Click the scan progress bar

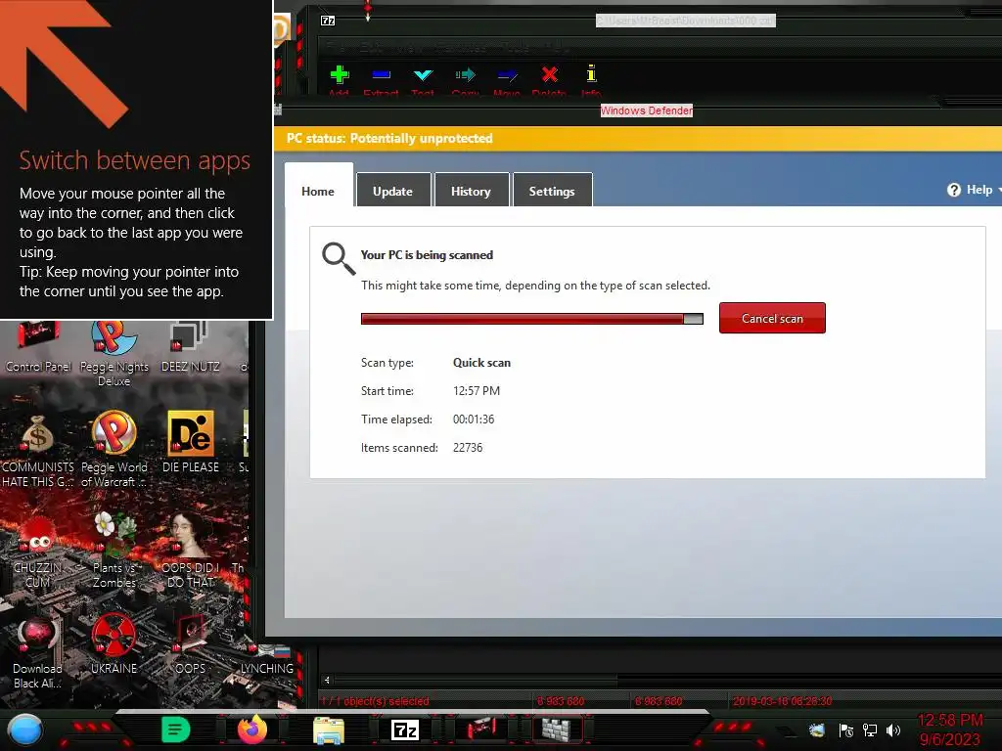coord(531,319)
